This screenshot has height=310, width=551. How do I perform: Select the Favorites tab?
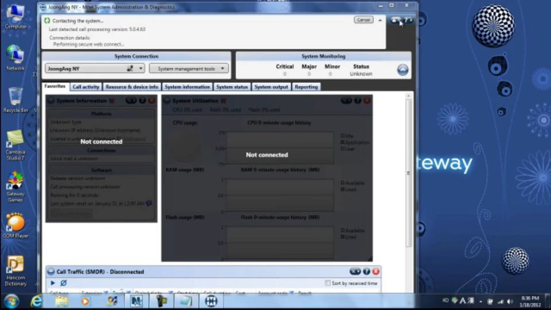pyautogui.click(x=55, y=87)
